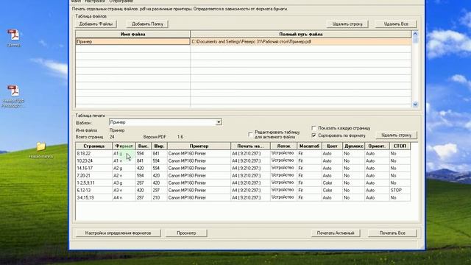The height and width of the screenshot is (265, 471).
Task: Click the Удалить Все button
Action: tap(396, 24)
